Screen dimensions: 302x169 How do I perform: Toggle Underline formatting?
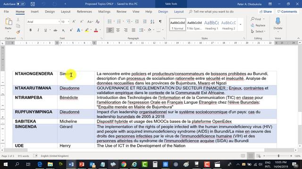(x=45, y=30)
